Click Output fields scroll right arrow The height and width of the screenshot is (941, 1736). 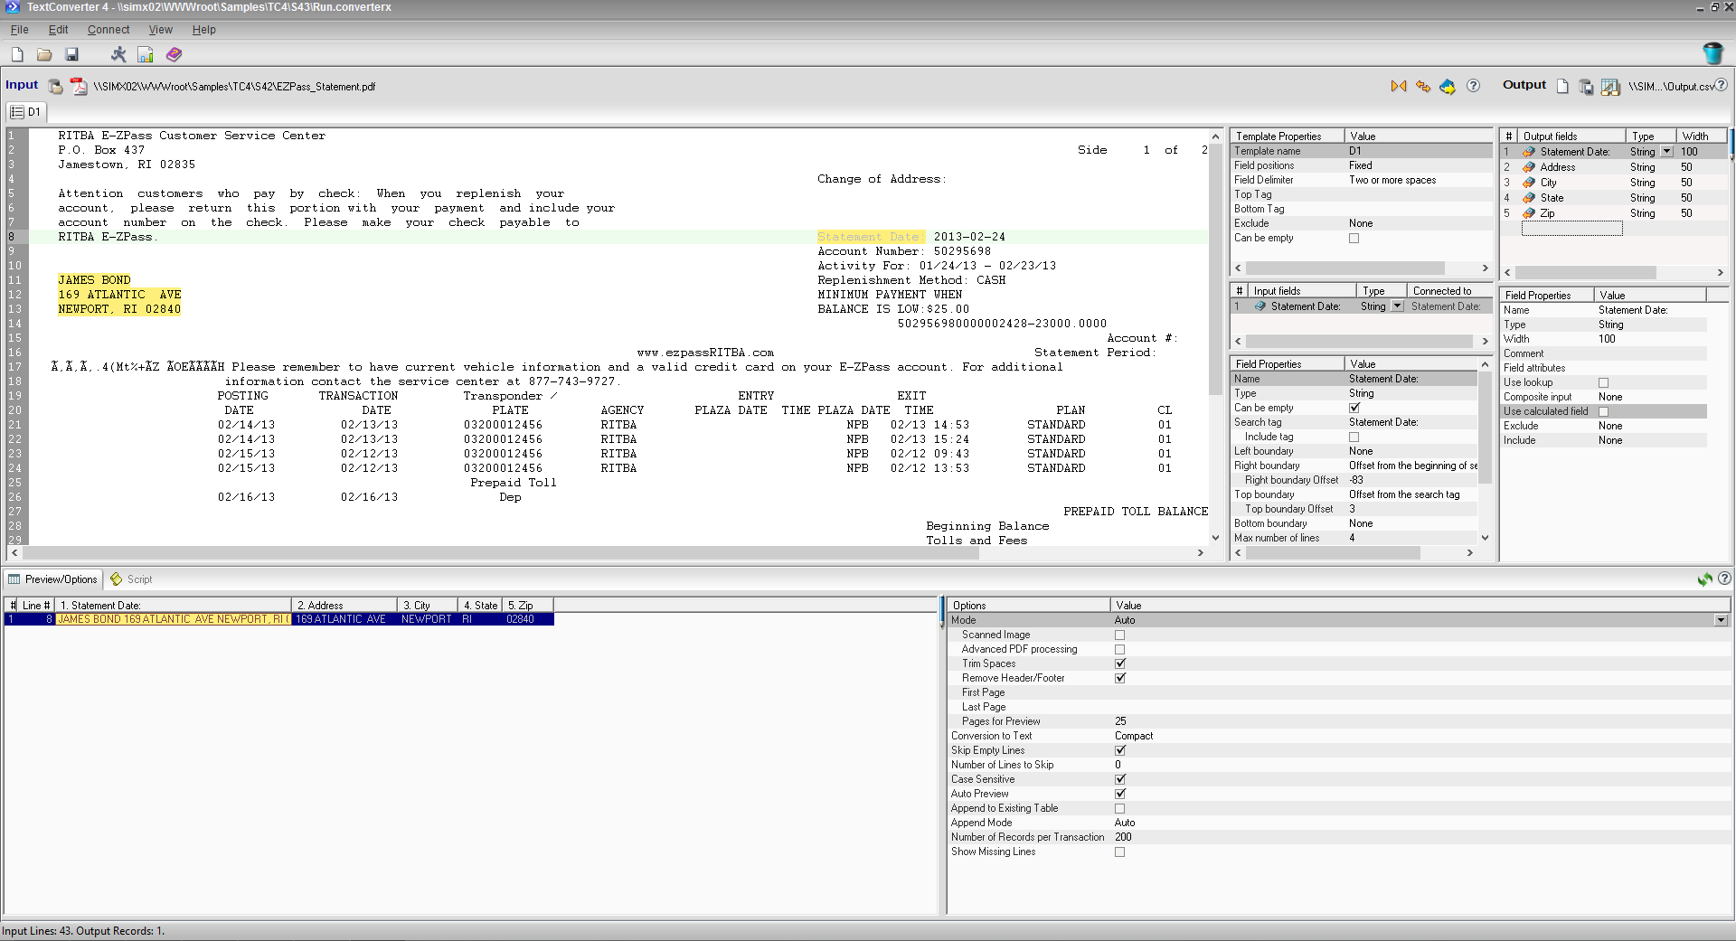pyautogui.click(x=1720, y=272)
